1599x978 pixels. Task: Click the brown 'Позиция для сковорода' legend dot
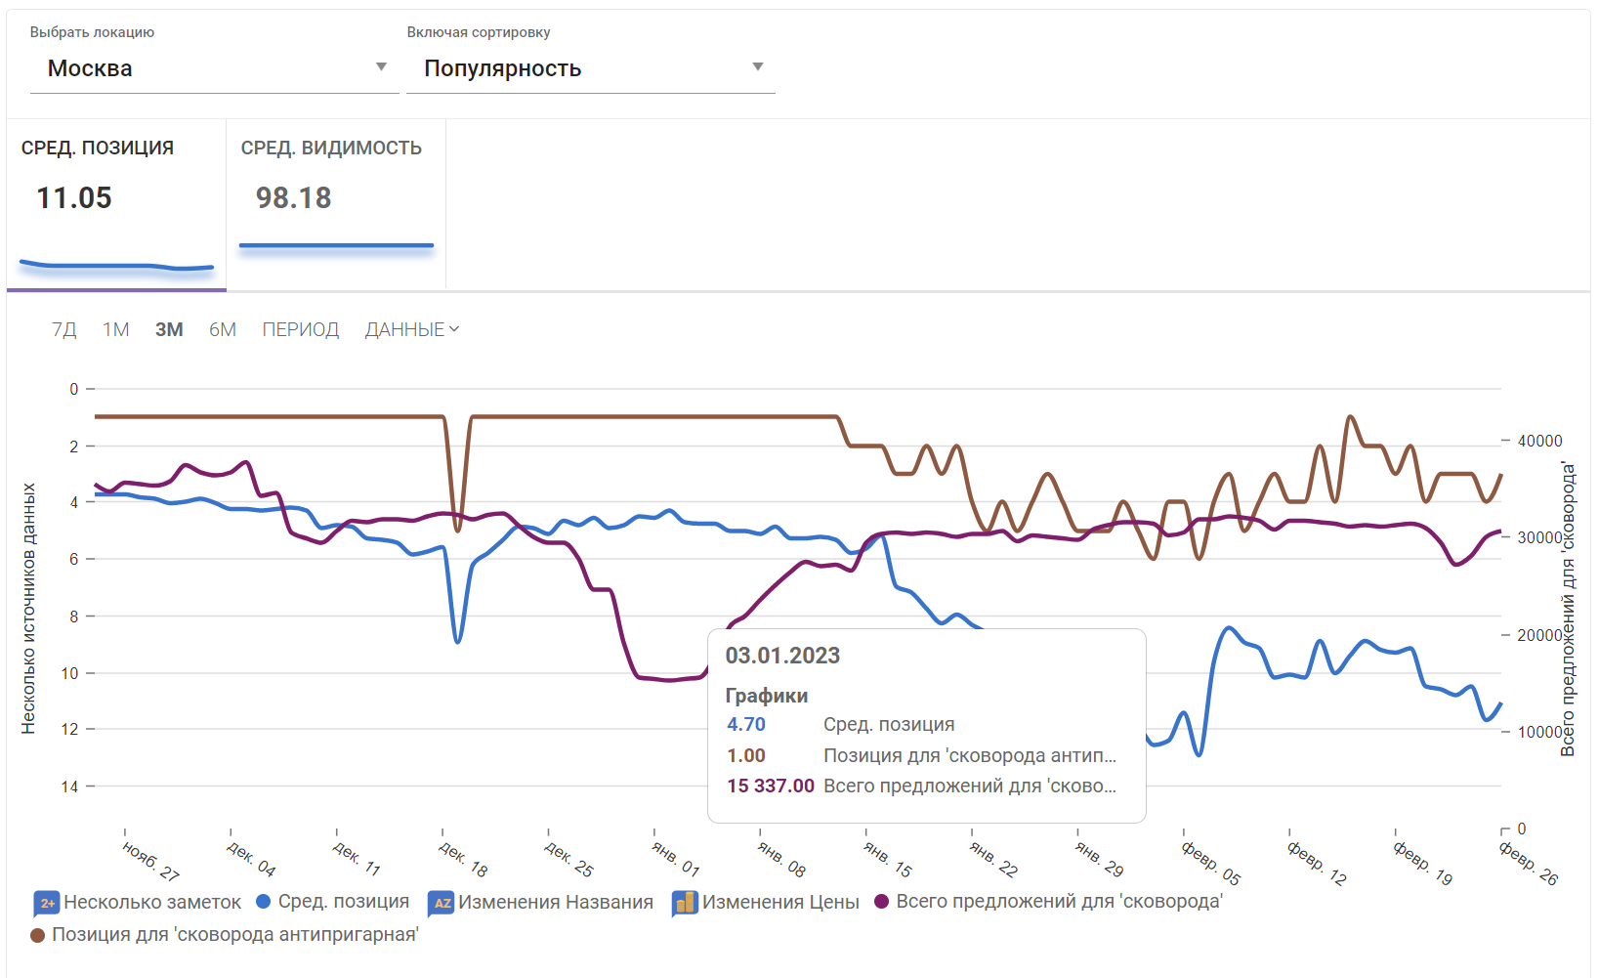click(38, 935)
